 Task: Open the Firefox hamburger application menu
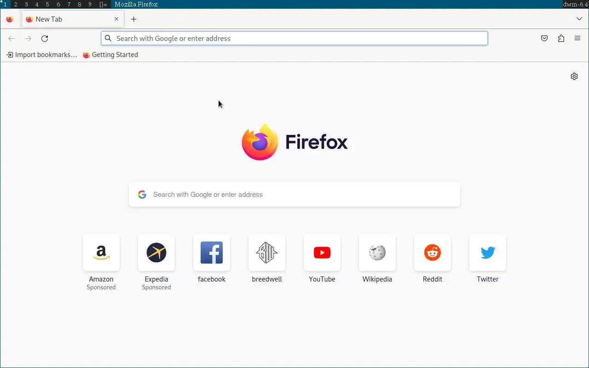[x=577, y=39]
